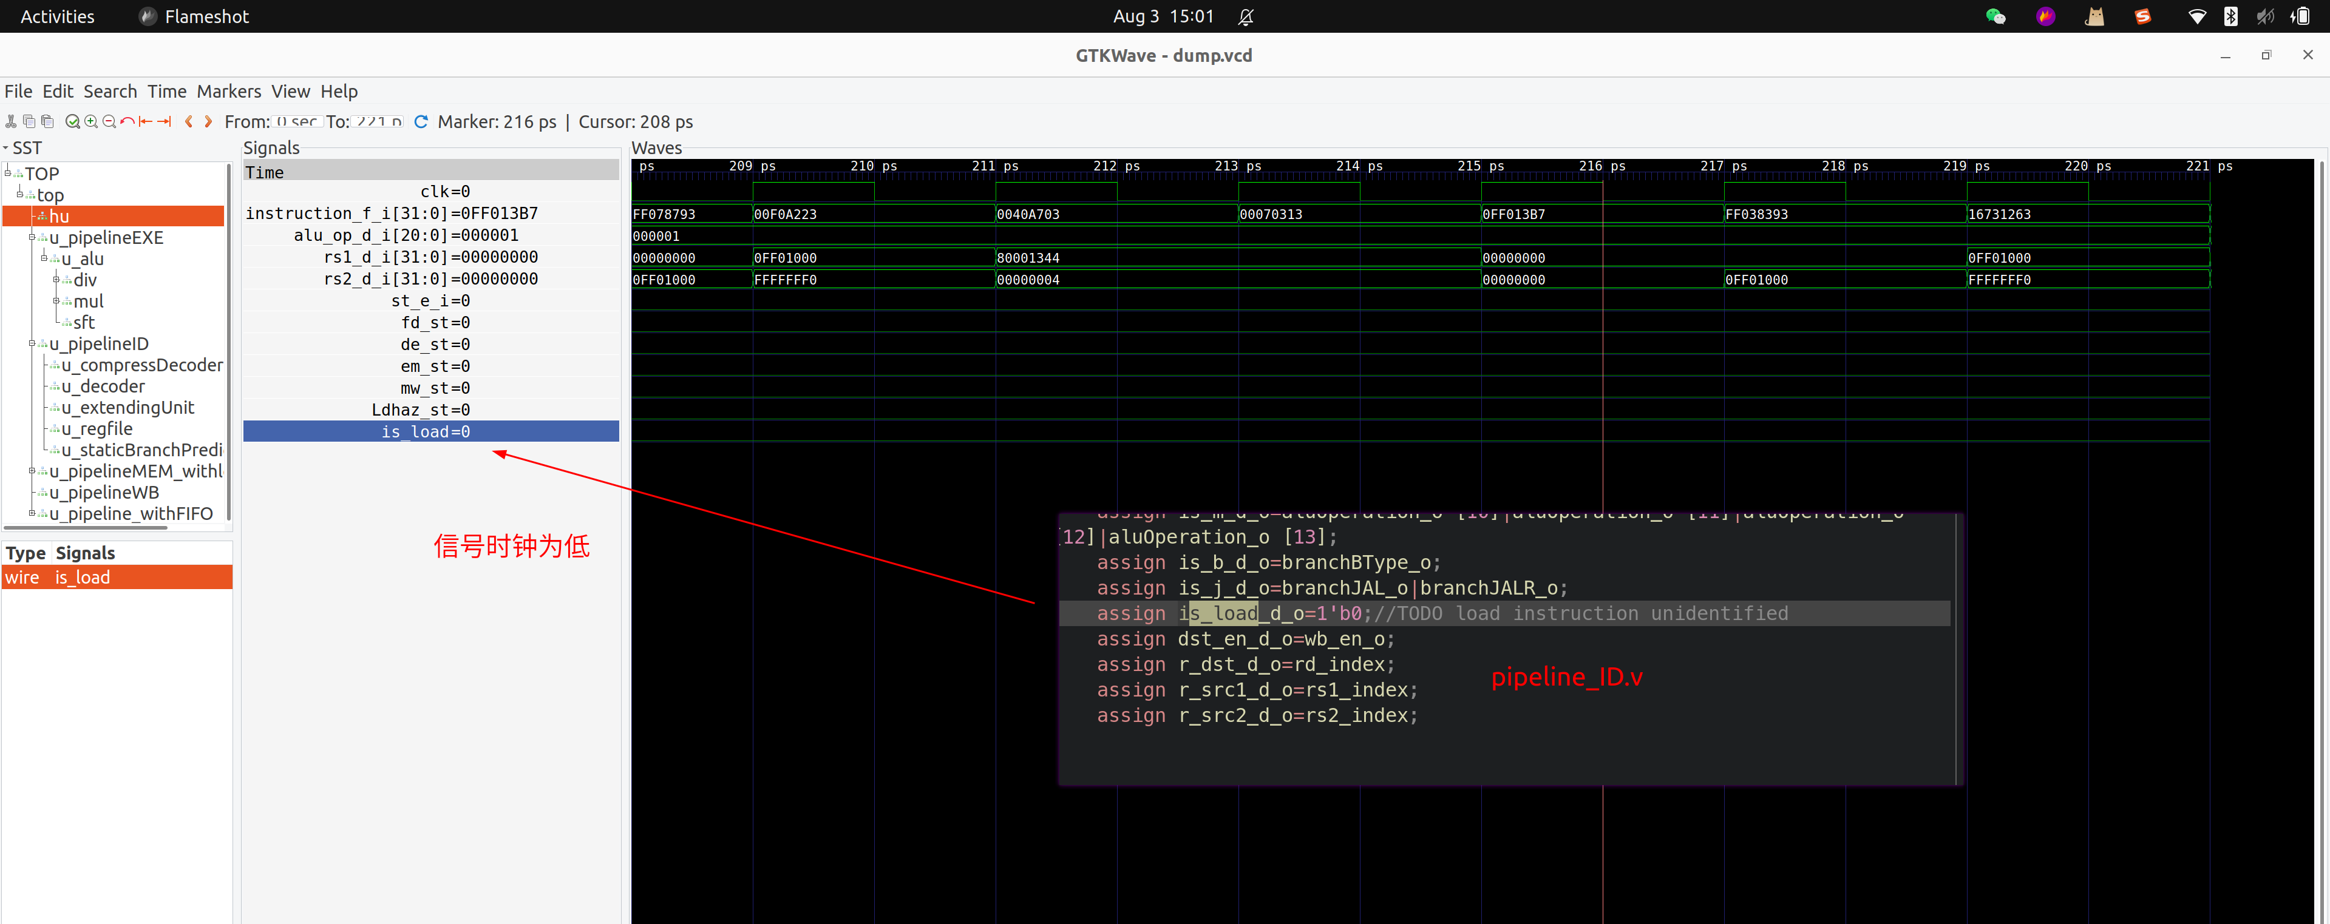Select the clk=0 signal row
Image resolution: width=2330 pixels, height=924 pixels.
[x=432, y=192]
